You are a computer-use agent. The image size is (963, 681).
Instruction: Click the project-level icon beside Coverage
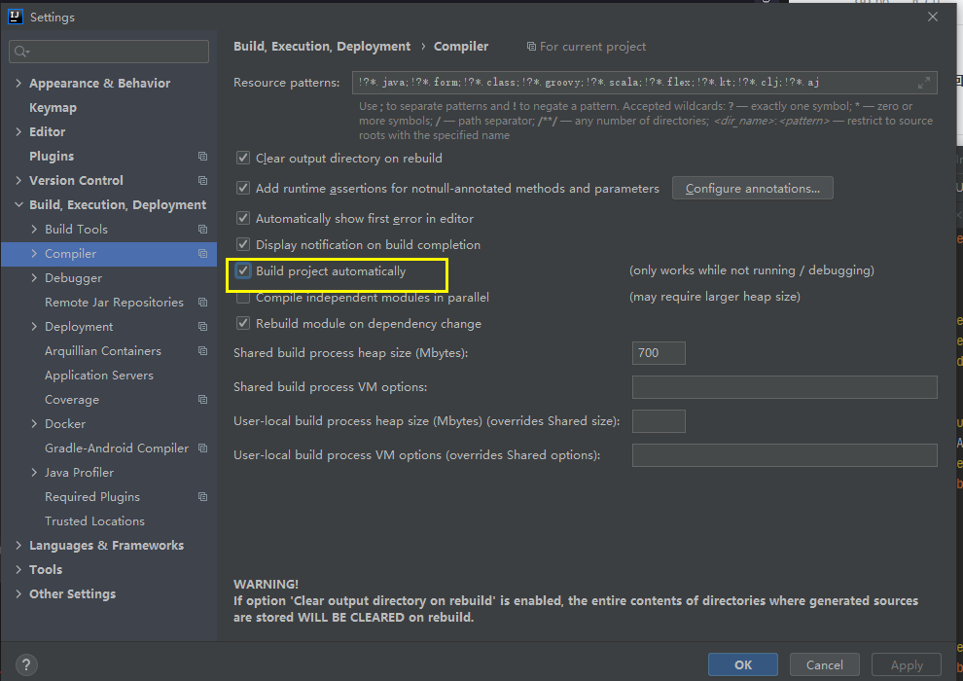[x=202, y=399]
